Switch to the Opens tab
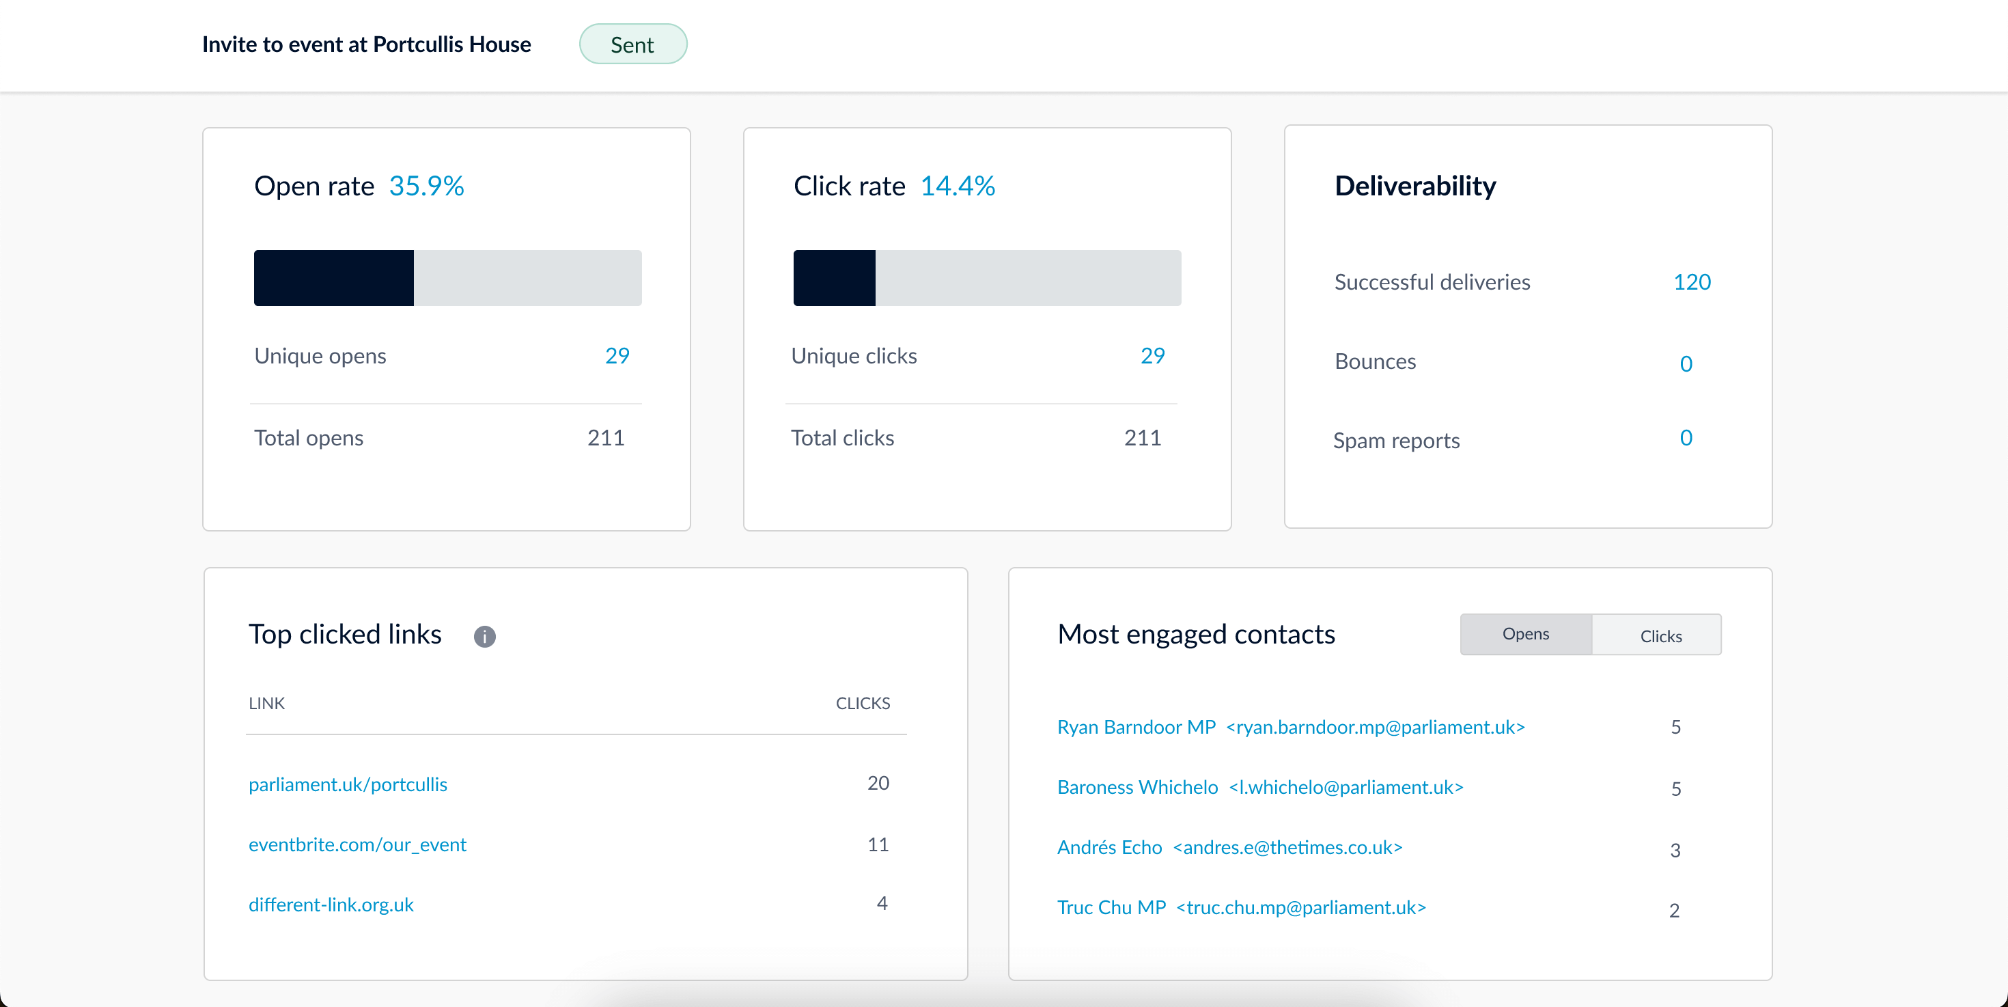Viewport: 2008px width, 1007px height. point(1524,634)
